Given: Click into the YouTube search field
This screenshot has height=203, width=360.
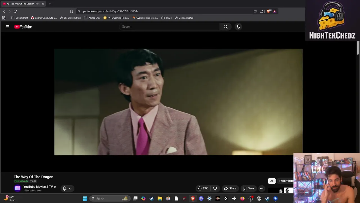Looking at the screenshot, I should pyautogui.click(x=169, y=27).
